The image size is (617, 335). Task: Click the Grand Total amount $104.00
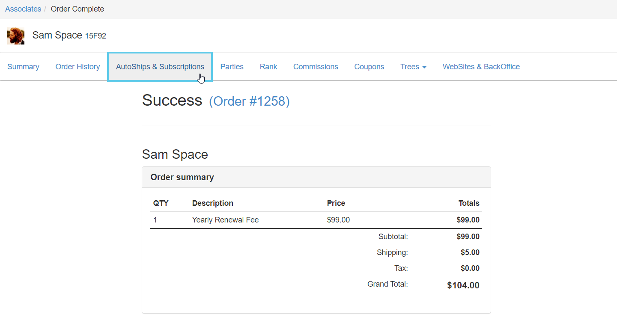pyautogui.click(x=463, y=285)
